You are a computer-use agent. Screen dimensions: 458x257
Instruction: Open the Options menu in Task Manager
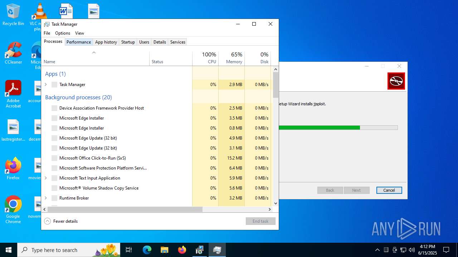[x=63, y=33]
